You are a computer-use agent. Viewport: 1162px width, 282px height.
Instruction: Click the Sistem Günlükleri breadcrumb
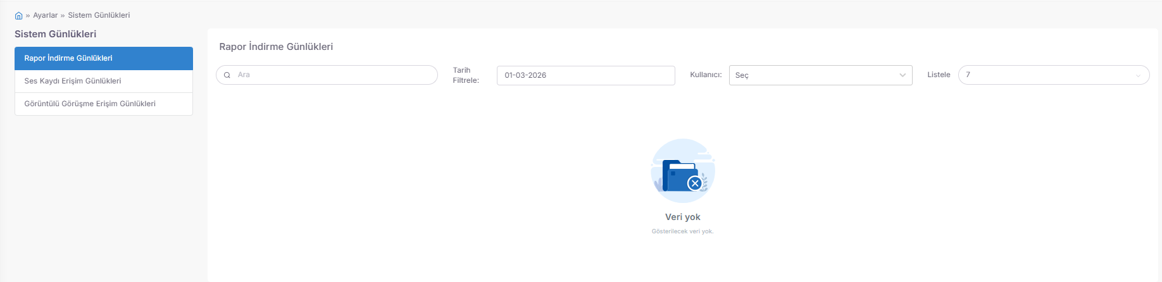tap(99, 15)
